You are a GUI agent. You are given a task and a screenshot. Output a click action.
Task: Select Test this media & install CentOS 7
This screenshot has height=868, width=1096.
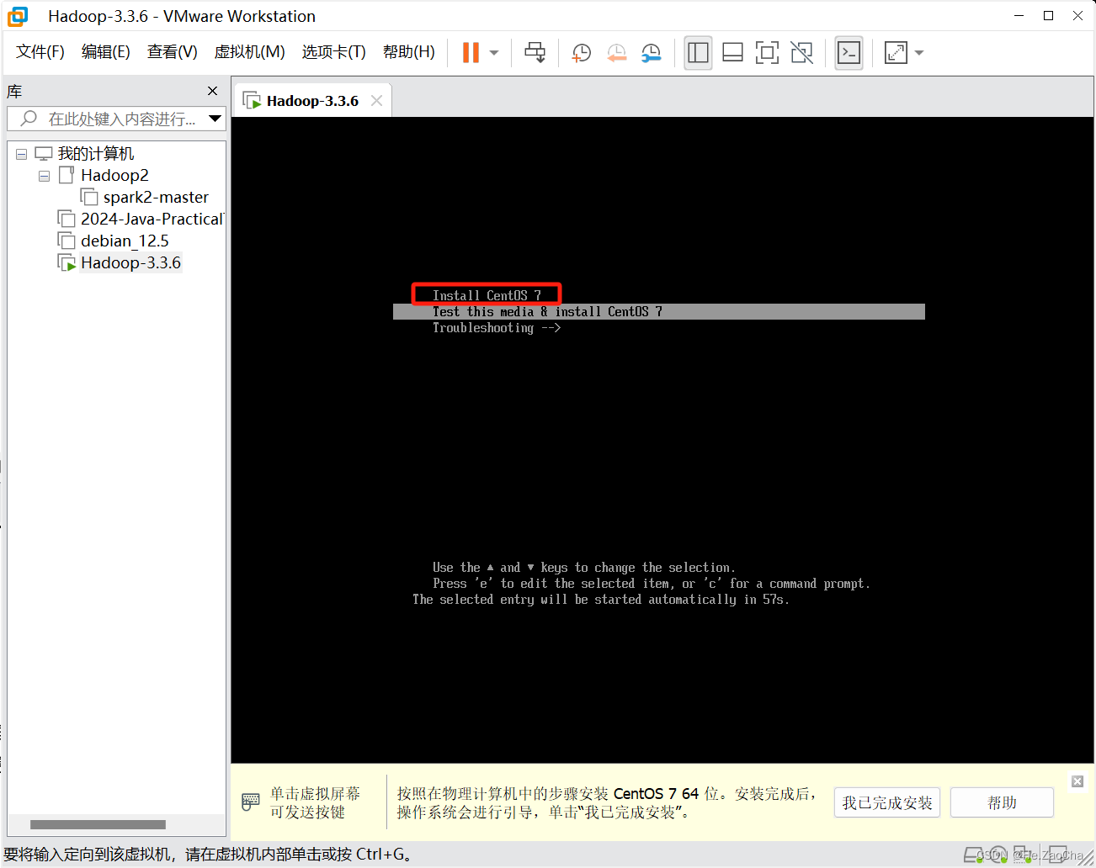tap(658, 312)
